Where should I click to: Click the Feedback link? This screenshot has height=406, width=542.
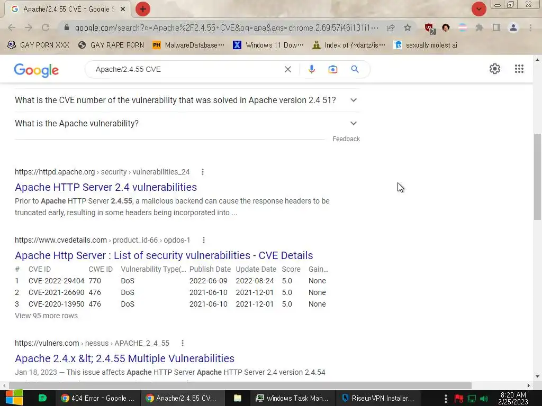tap(346, 139)
